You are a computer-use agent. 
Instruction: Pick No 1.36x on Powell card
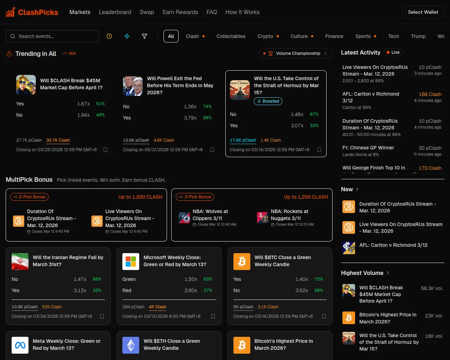[x=167, y=107]
